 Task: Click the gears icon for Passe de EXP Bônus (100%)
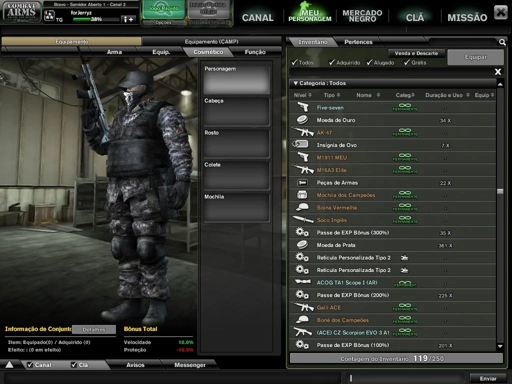point(302,344)
